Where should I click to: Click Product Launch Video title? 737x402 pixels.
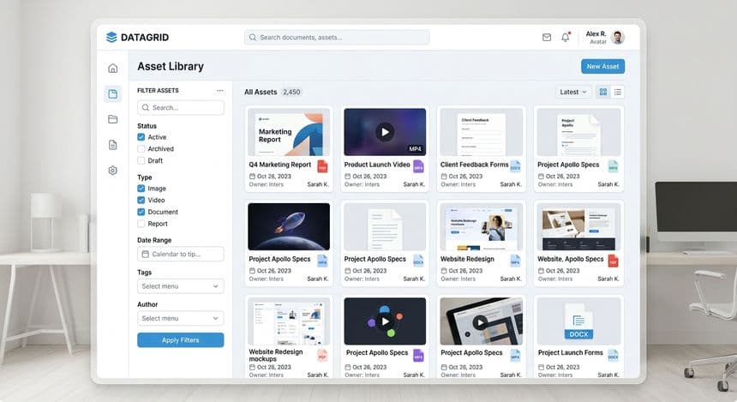click(x=377, y=165)
